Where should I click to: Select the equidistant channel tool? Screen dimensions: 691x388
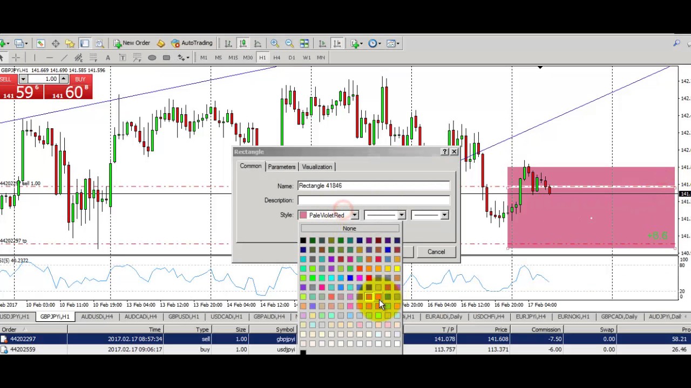78,58
